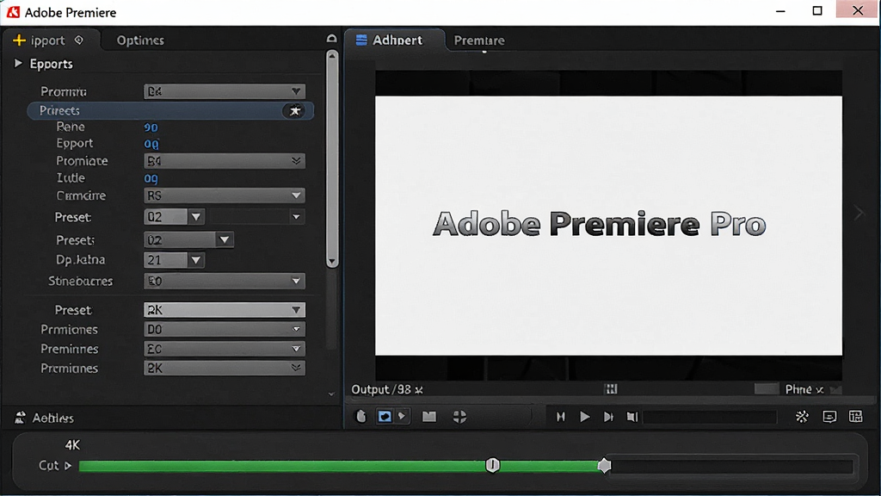881x496 pixels.
Task: Click the Adobe Premiere Pro preview frame
Action: pos(608,225)
